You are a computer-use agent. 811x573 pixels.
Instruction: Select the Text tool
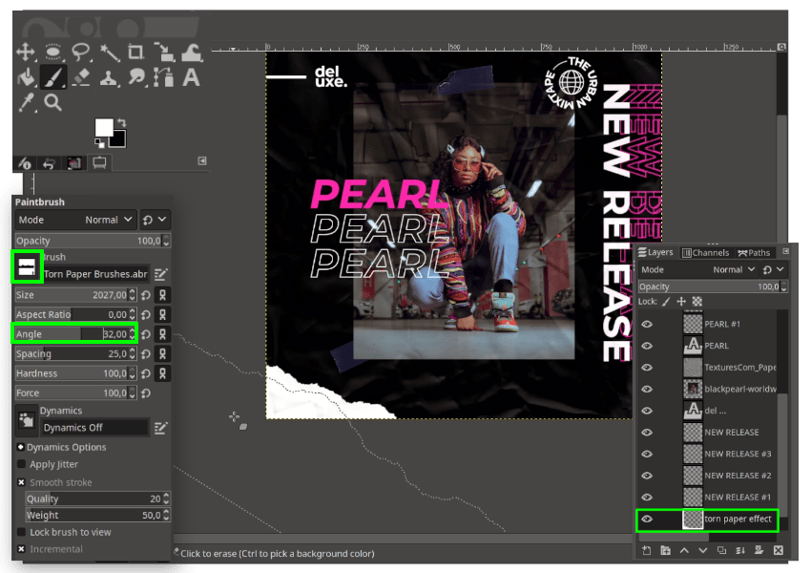pos(192,77)
